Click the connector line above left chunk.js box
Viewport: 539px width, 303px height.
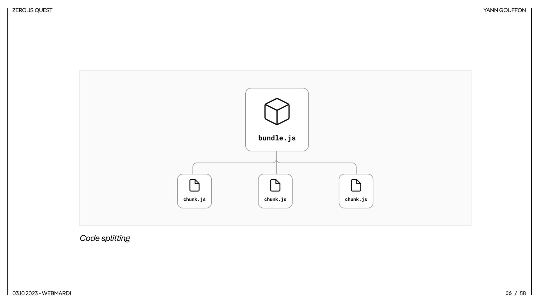(x=193, y=169)
